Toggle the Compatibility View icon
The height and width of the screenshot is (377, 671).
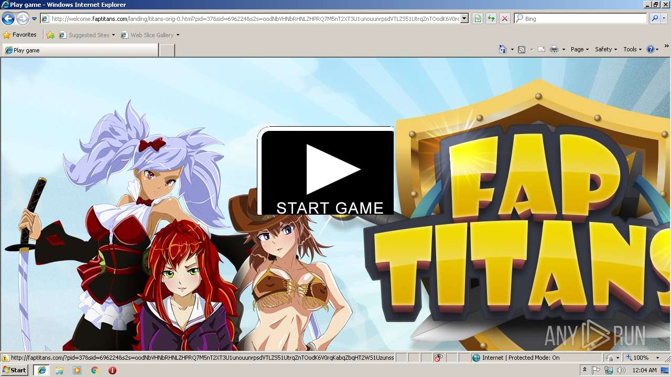[x=478, y=19]
